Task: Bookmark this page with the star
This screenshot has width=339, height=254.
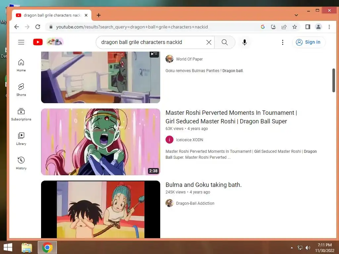Action: (294, 27)
